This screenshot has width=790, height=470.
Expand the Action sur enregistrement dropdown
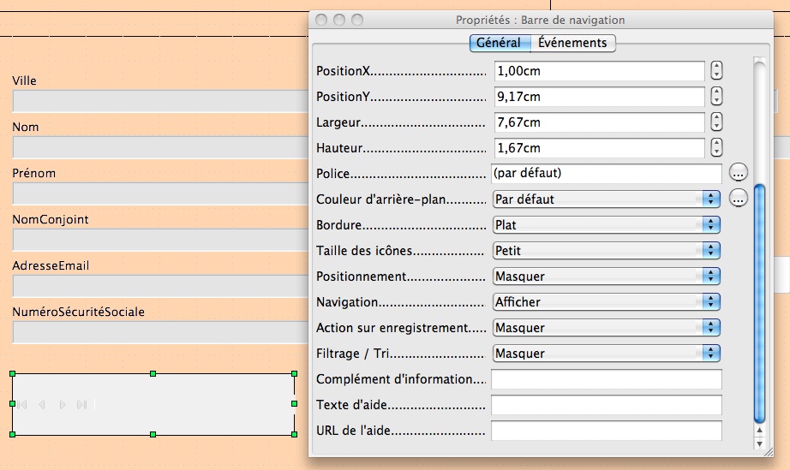coord(606,328)
